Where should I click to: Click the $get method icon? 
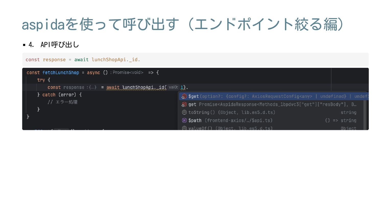click(184, 96)
